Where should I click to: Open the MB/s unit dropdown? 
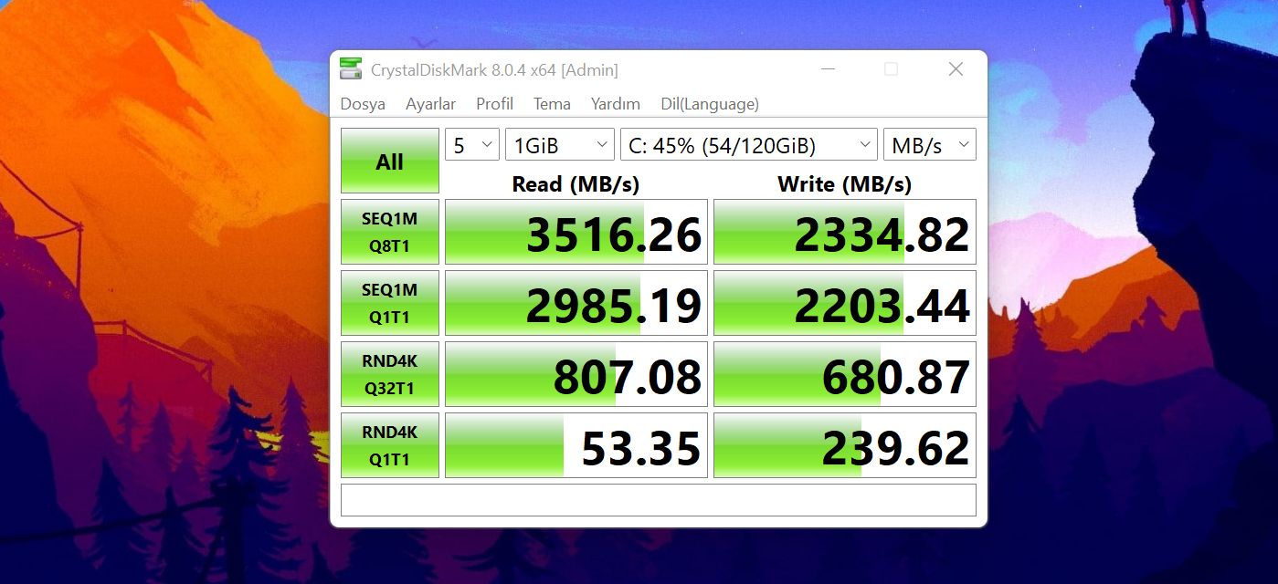[x=930, y=144]
